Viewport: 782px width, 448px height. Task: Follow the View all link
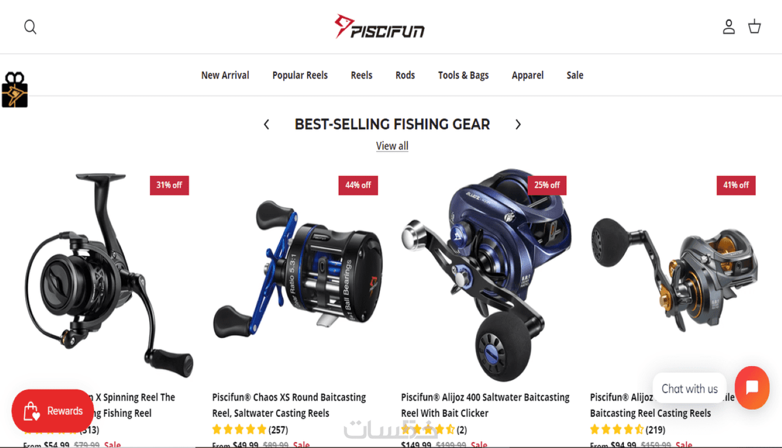pos(392,146)
